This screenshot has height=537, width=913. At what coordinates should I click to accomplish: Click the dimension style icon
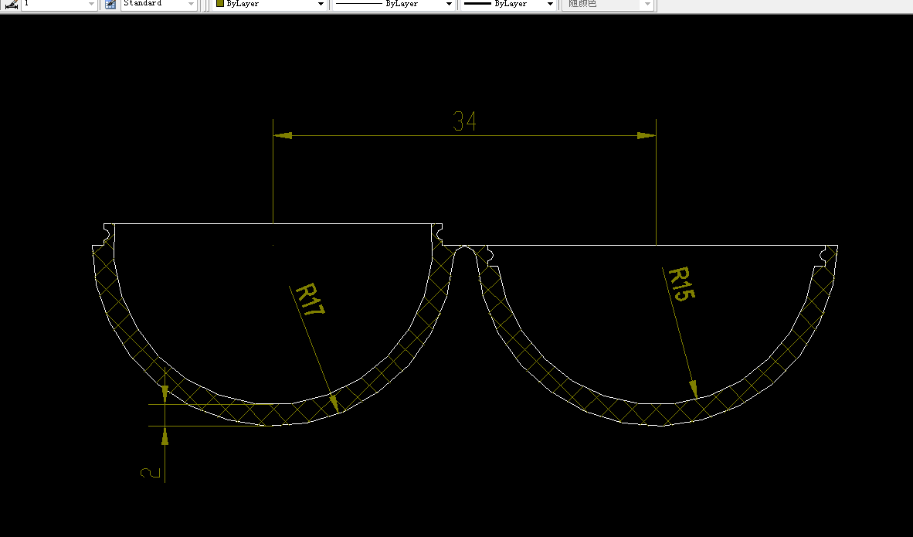(x=11, y=4)
